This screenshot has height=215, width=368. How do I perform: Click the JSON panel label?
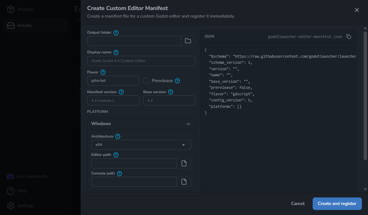click(210, 37)
